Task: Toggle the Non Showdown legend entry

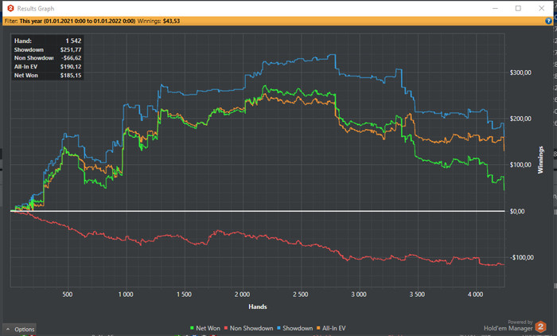Action: (248, 328)
